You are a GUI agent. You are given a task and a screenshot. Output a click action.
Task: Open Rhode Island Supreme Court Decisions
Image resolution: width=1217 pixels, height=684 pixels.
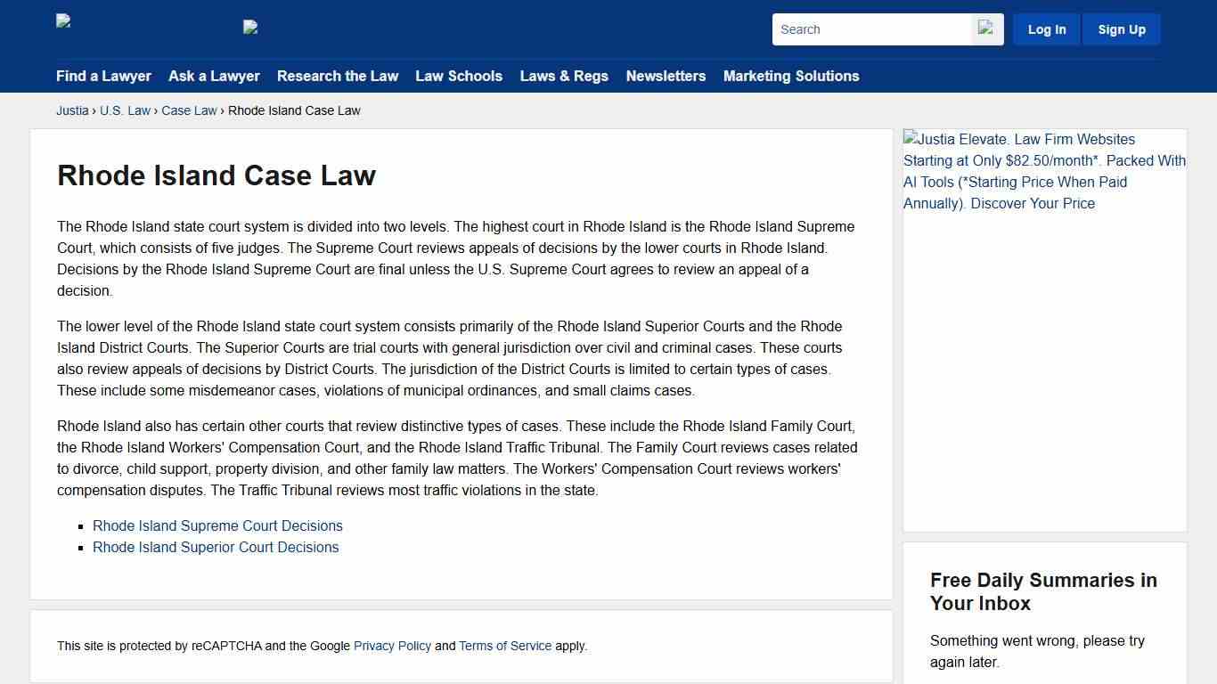[217, 525]
